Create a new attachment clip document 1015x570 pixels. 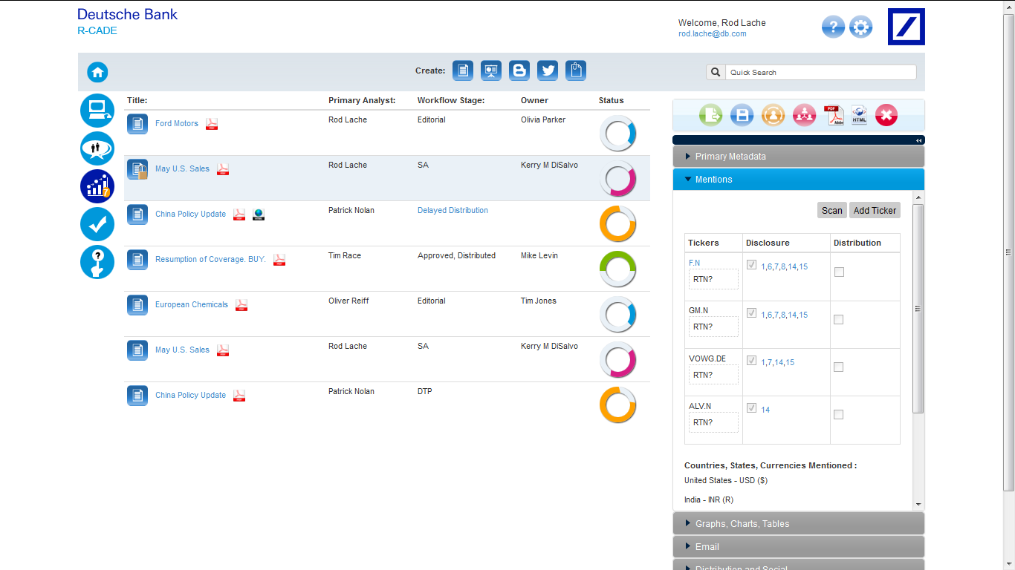click(576, 71)
